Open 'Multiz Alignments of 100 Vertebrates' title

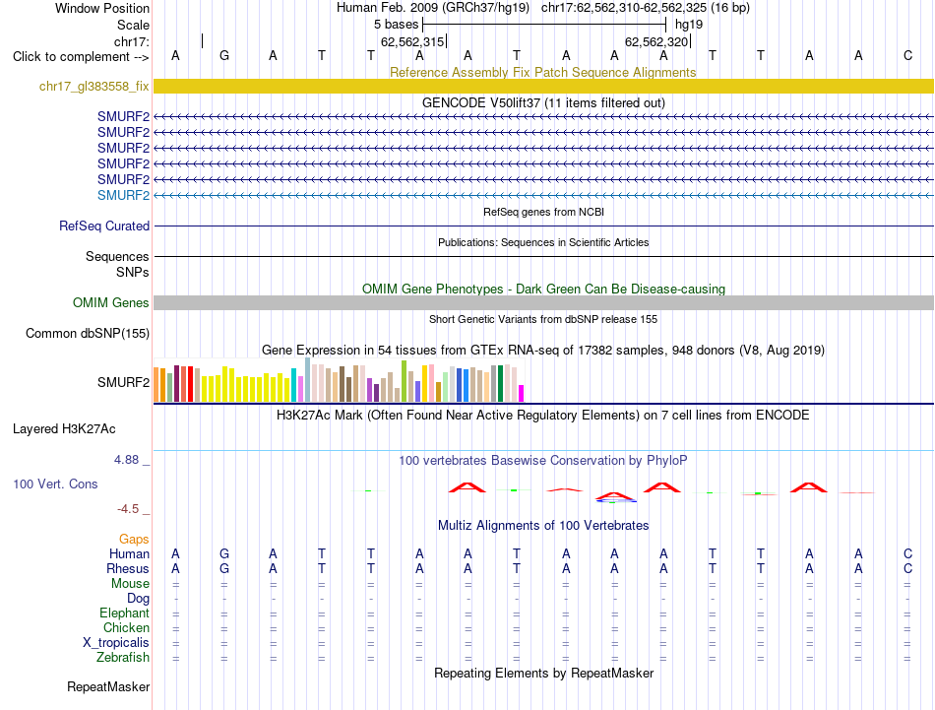[543, 526]
